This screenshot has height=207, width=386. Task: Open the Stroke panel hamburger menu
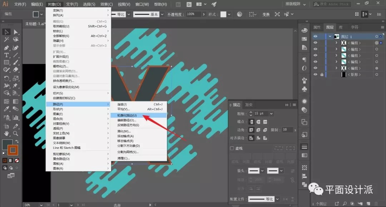point(294,105)
